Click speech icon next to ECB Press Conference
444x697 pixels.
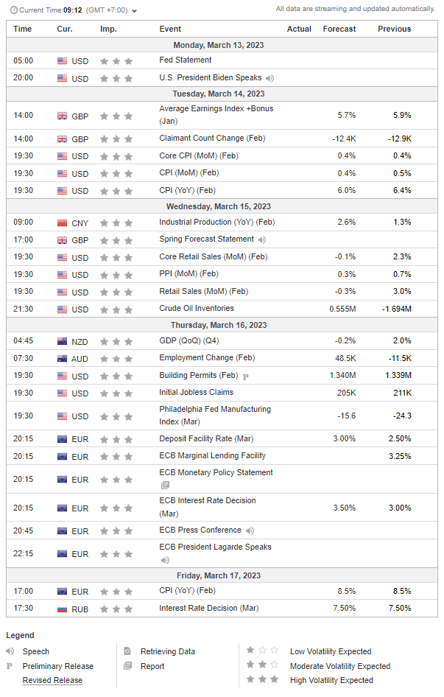(x=250, y=530)
